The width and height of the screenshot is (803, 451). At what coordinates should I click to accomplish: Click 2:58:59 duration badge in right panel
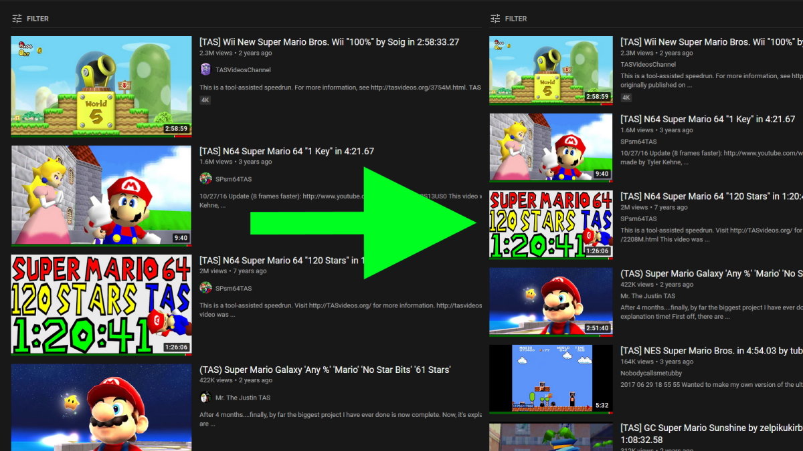click(x=598, y=96)
